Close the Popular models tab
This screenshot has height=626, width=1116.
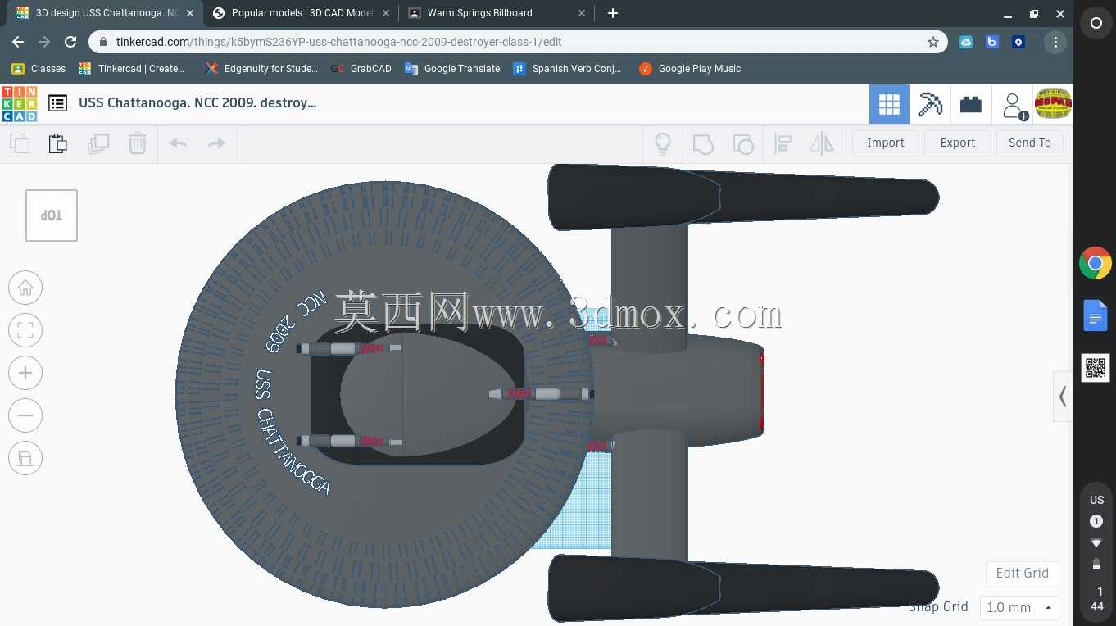coord(386,13)
